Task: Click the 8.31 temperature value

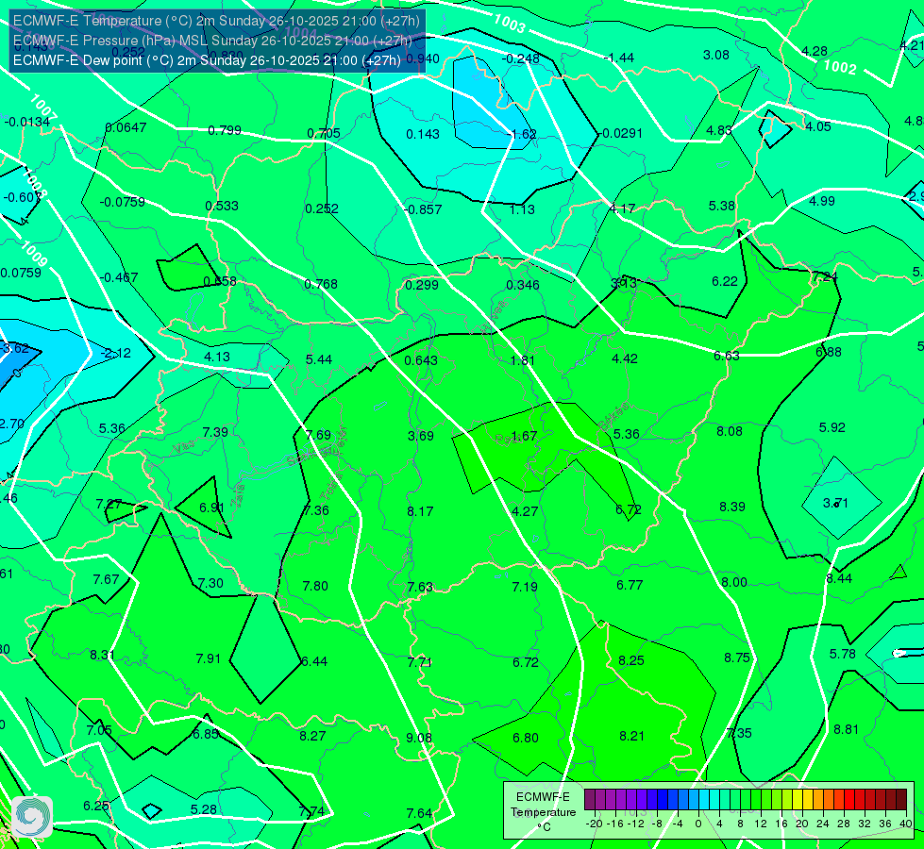Action: click(x=103, y=655)
